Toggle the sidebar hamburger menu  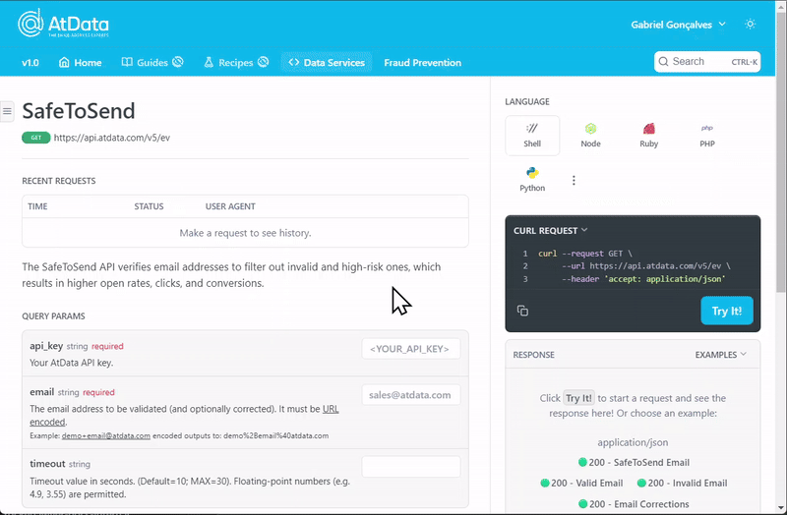click(7, 111)
